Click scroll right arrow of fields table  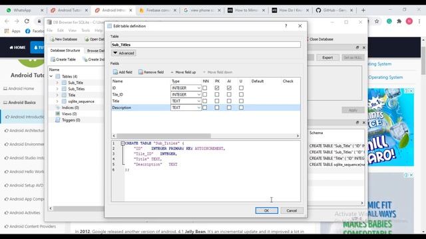(x=298, y=135)
